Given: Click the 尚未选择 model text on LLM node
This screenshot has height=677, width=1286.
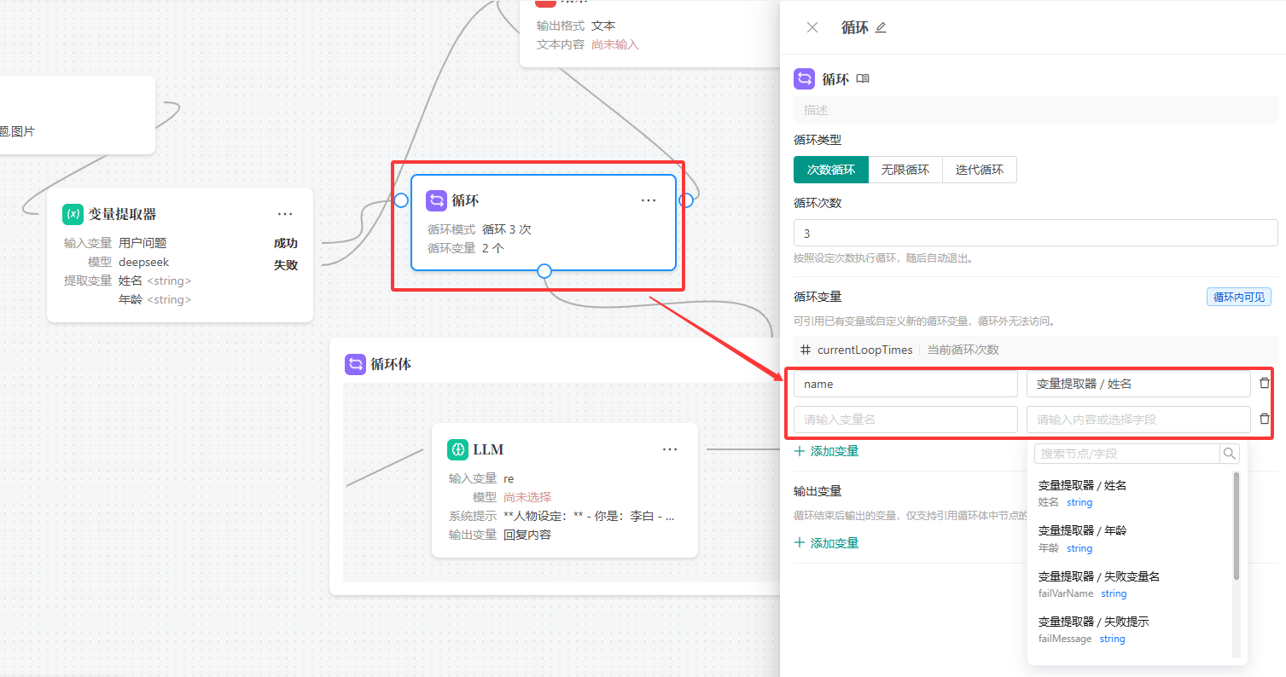Looking at the screenshot, I should pos(527,497).
